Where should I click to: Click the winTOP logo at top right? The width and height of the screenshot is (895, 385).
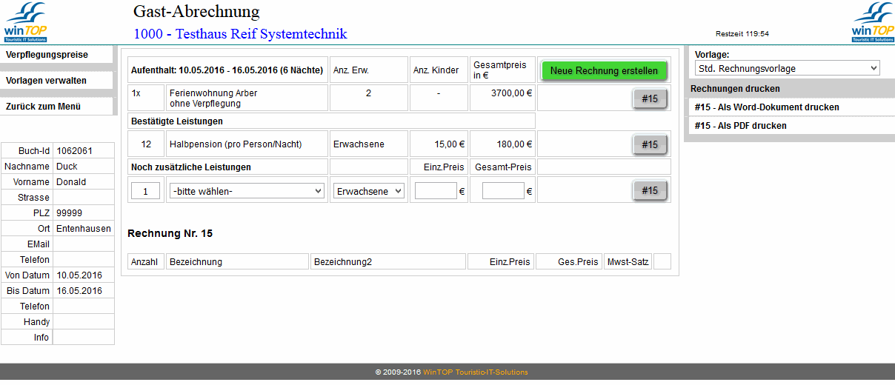[872, 22]
